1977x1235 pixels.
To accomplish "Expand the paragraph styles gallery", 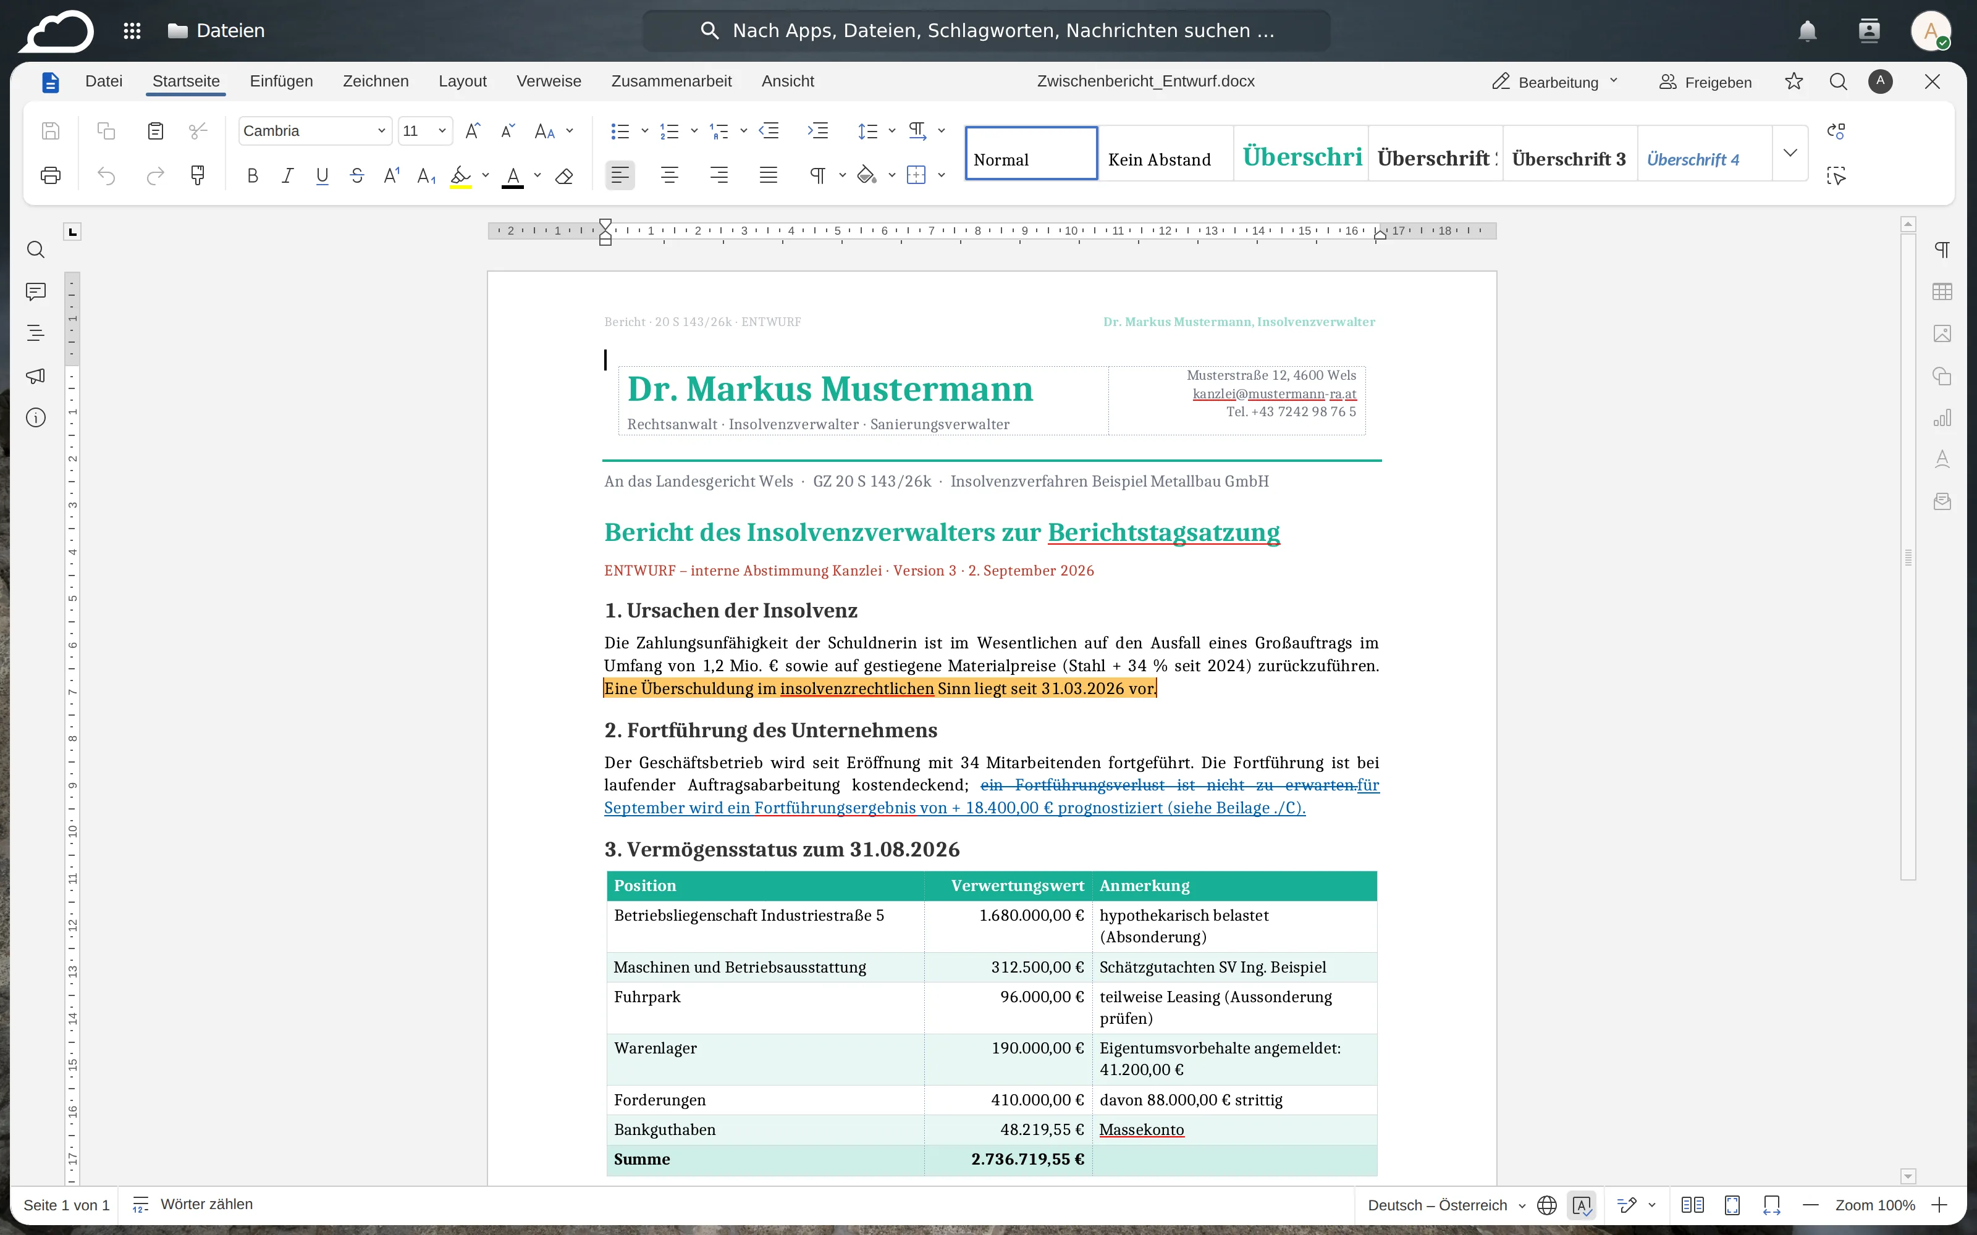I will 1790,154.
